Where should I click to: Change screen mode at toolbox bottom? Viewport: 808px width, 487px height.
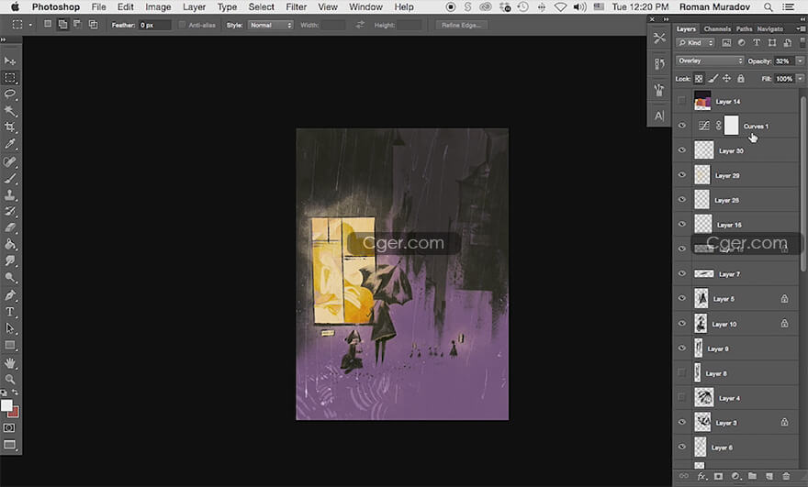9,445
